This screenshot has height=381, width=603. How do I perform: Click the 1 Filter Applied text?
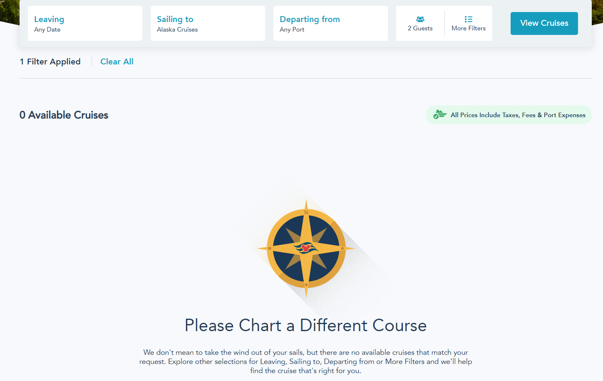[50, 61]
